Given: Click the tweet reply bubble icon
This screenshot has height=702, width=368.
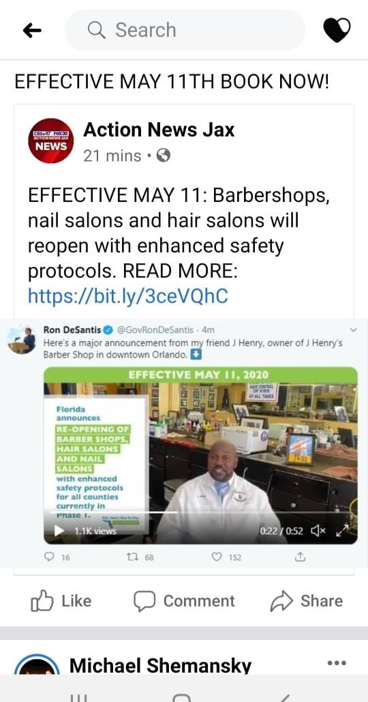Looking at the screenshot, I should click(48, 557).
